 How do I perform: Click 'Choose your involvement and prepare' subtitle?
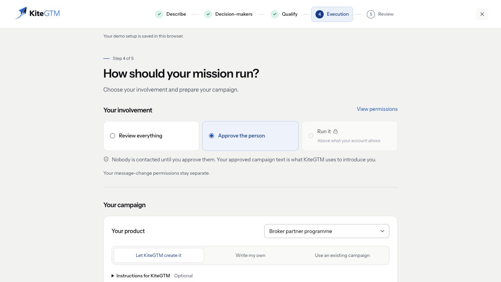(x=171, y=90)
